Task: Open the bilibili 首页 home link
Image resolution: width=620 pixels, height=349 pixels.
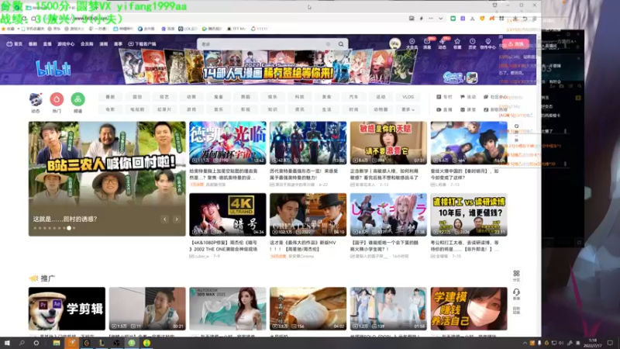Action: pos(15,44)
